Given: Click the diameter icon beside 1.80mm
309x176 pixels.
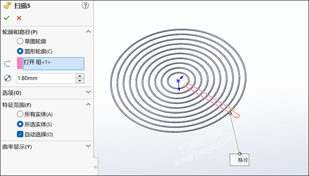Looking at the screenshot, I should [8, 78].
